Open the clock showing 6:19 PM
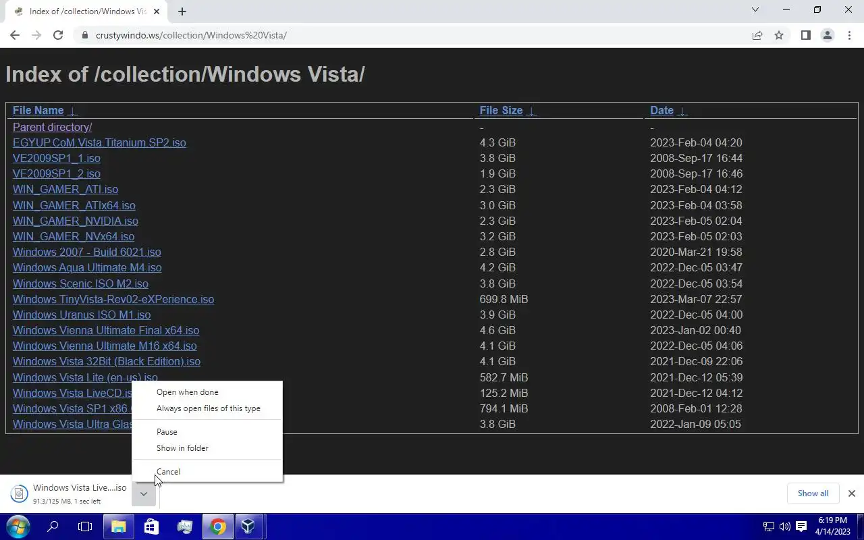Viewport: 864px width, 540px height. coord(832,526)
